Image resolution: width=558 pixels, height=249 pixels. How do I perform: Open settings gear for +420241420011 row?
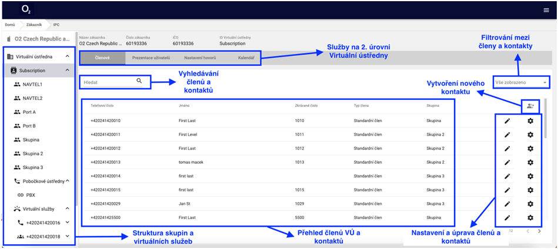coord(530,134)
